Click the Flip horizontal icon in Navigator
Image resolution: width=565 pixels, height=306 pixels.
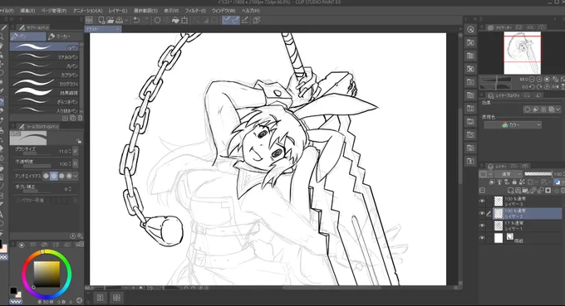[x=555, y=86]
